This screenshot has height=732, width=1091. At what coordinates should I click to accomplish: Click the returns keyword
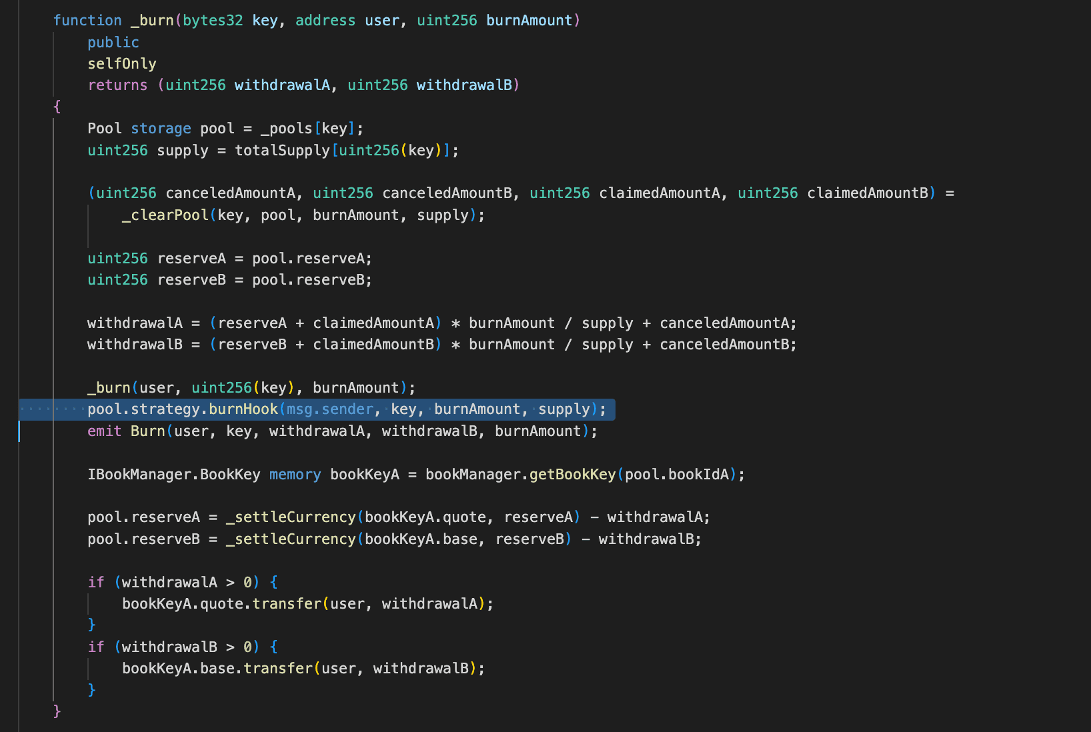point(117,85)
